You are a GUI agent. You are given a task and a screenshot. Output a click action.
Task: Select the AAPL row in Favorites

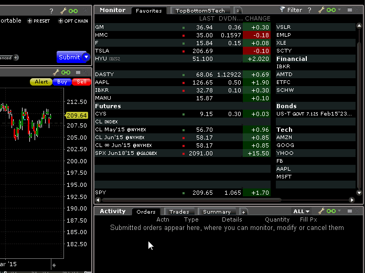click(182, 82)
